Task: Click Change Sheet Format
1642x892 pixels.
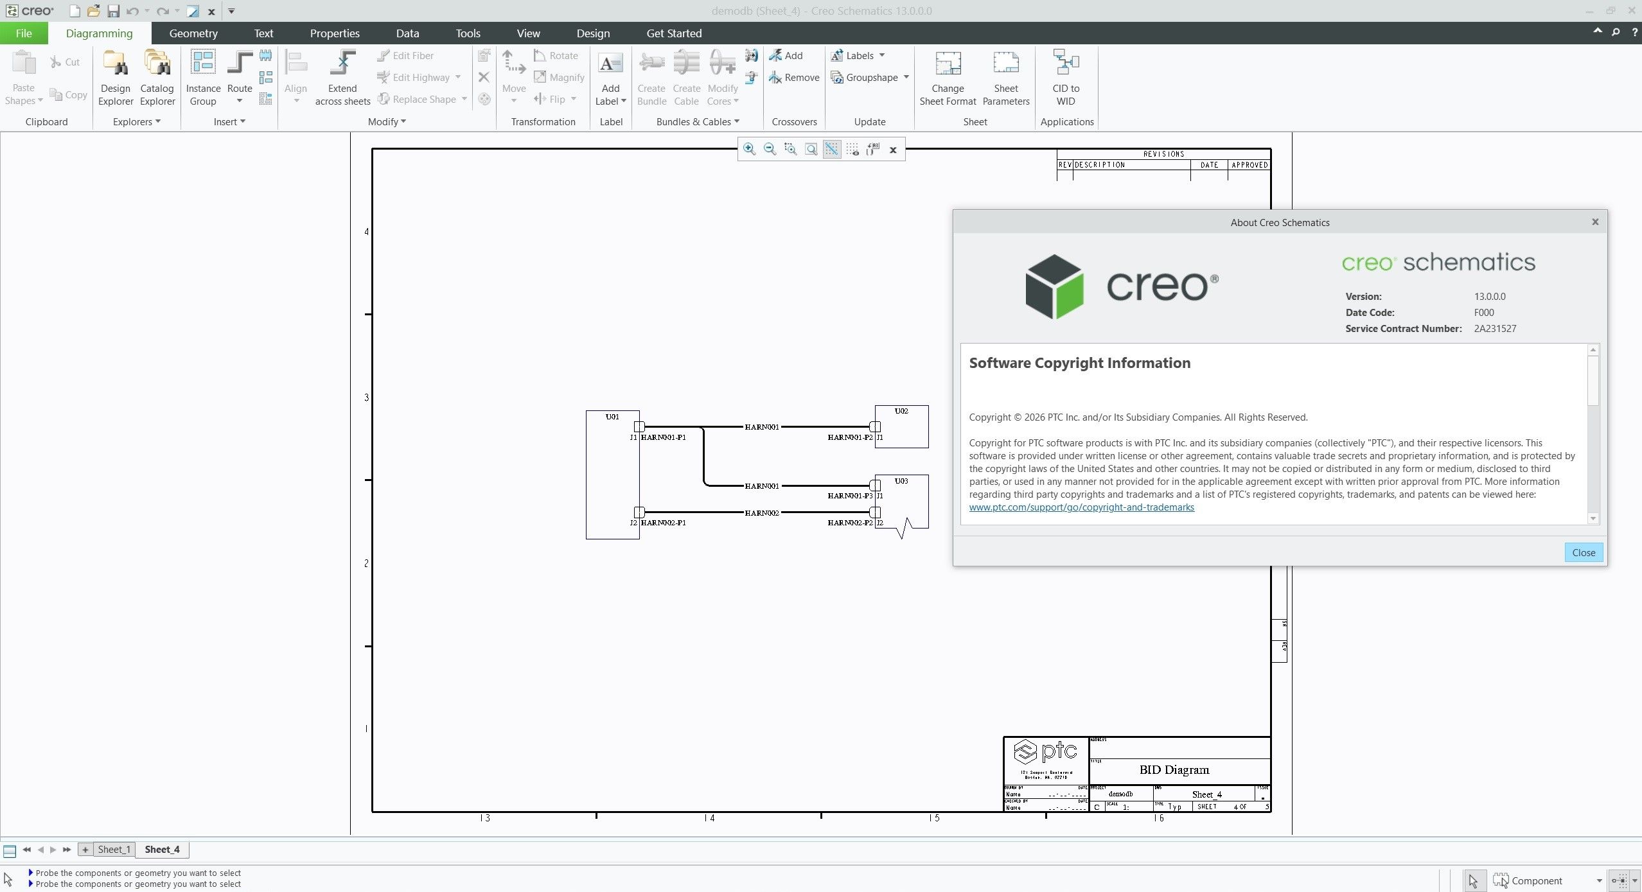Action: click(x=948, y=77)
